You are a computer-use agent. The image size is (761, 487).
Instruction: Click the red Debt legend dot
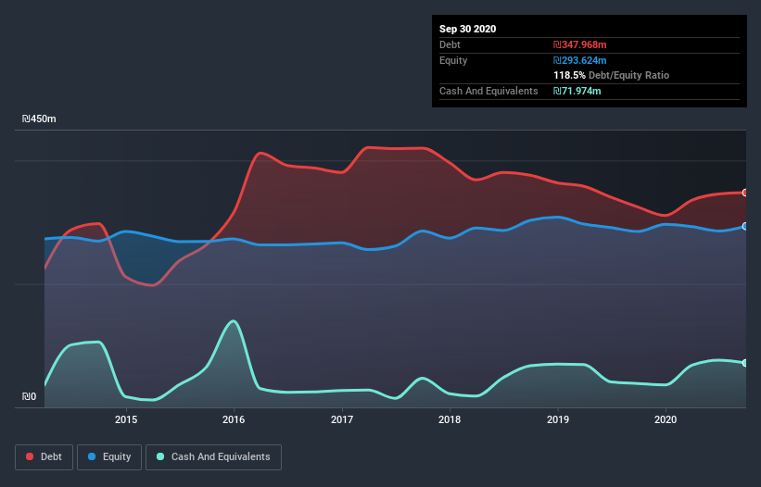tap(30, 456)
